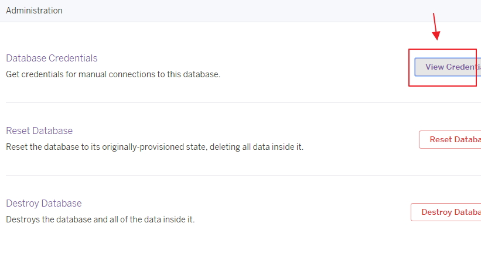This screenshot has width=481, height=254.
Task: Select the purple Reset Database heading
Action: pos(39,131)
